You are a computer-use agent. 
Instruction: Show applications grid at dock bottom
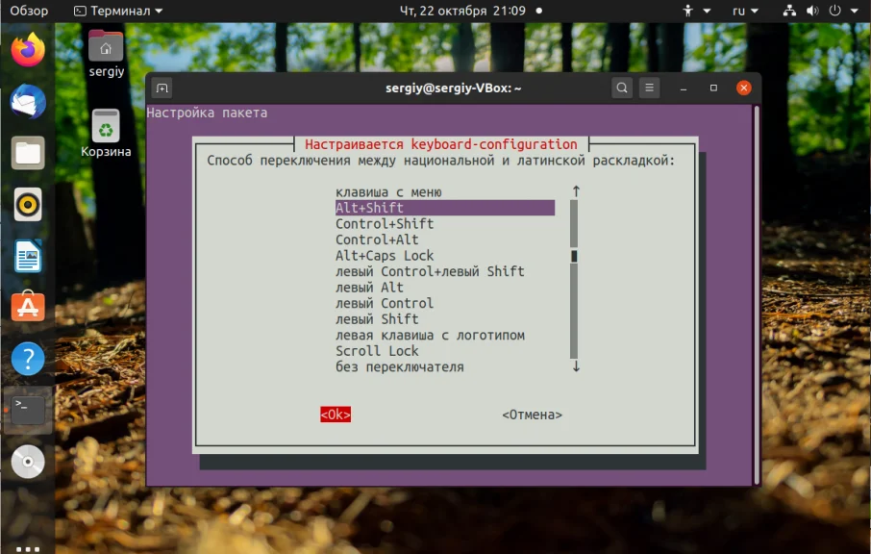28,549
